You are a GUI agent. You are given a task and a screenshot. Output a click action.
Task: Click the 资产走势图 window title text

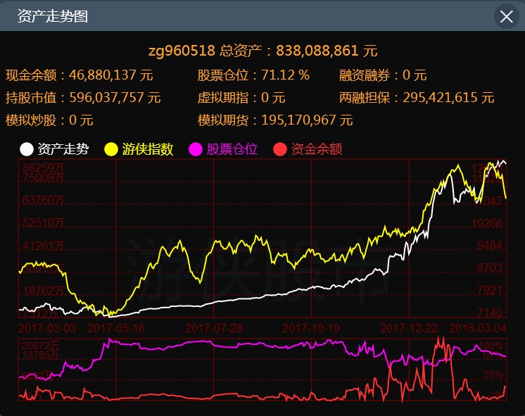[x=52, y=16]
